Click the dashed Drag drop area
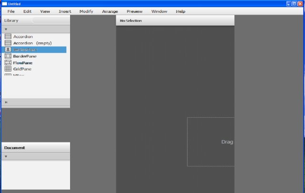The width and height of the screenshot is (305, 193). coord(211,142)
